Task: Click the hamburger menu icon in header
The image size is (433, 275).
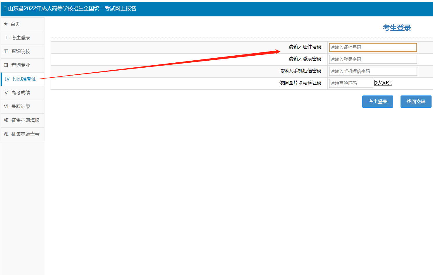Action: pyautogui.click(x=5, y=8)
